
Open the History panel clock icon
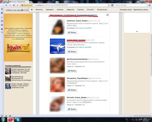2,25
